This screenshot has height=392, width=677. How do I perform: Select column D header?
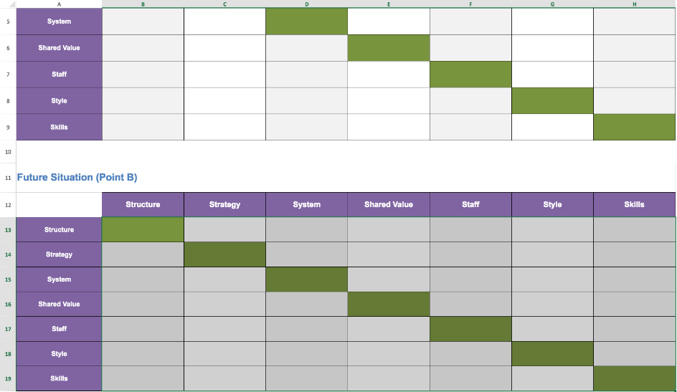pyautogui.click(x=306, y=4)
